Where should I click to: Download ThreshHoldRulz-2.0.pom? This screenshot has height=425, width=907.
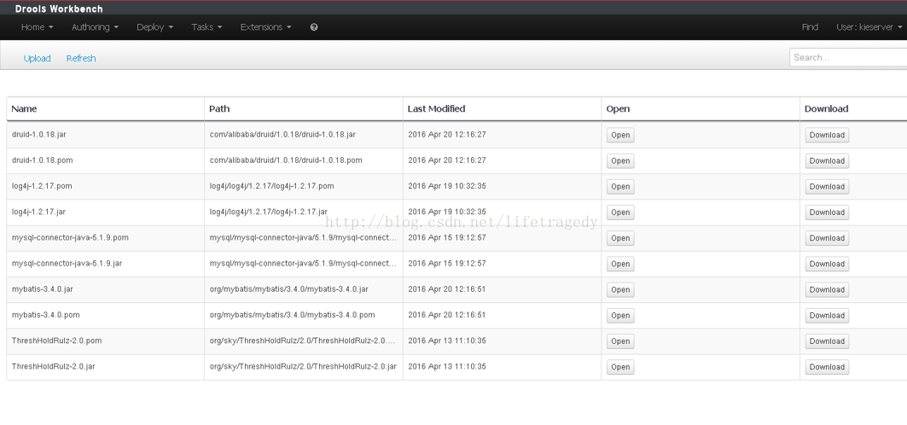tap(827, 341)
